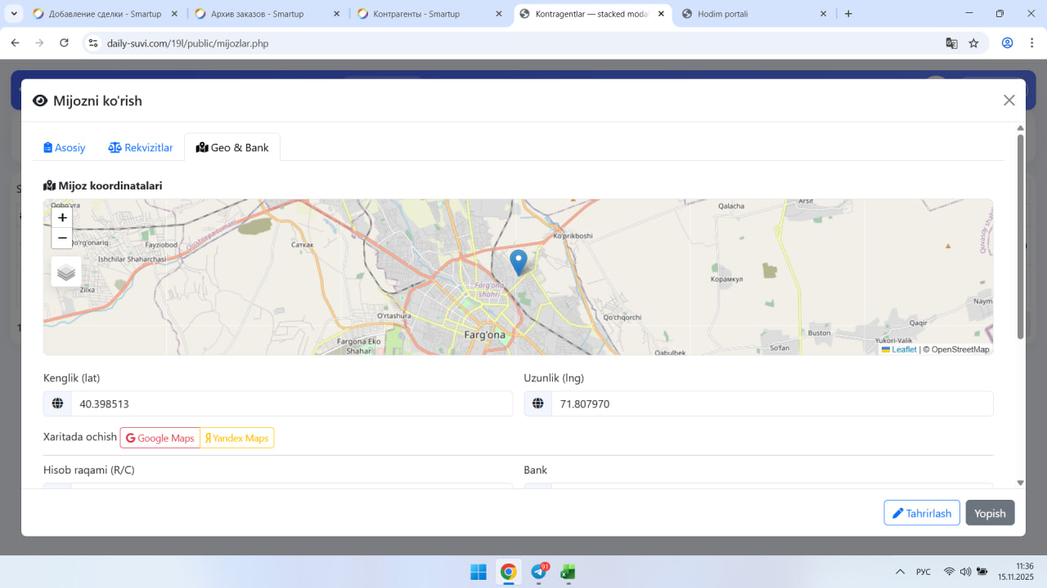
Task: Close the Mijozni ko'rish dialog
Action: pyautogui.click(x=1009, y=100)
